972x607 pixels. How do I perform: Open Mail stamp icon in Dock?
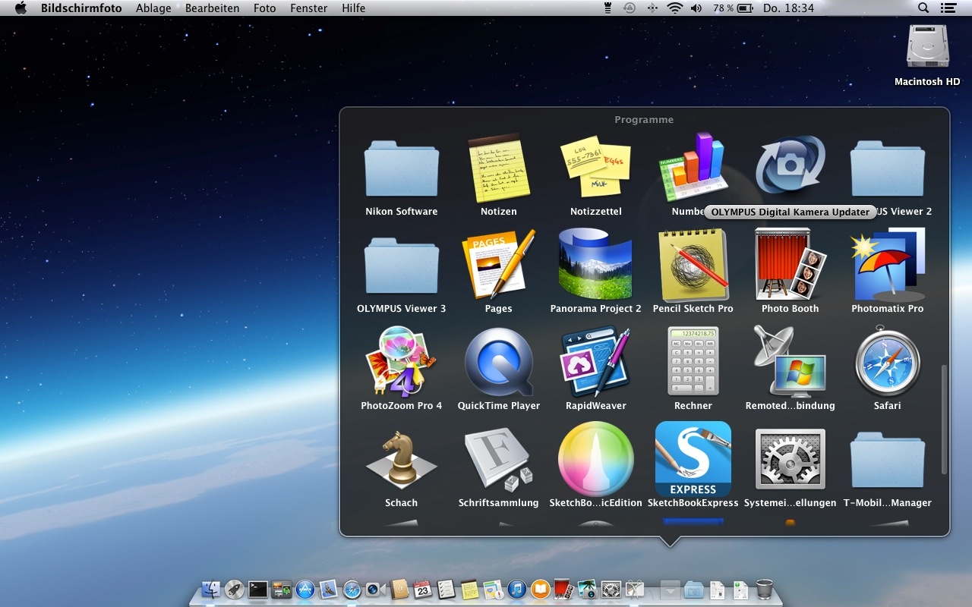(x=328, y=589)
